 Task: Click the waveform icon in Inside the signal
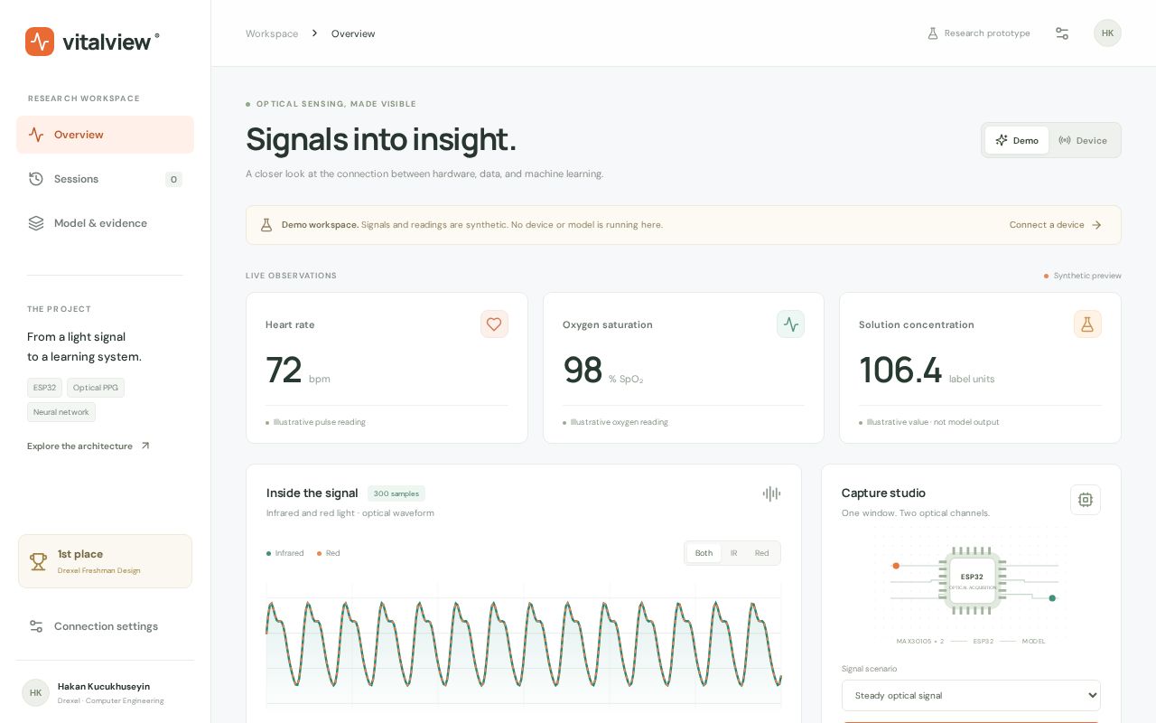[x=771, y=493]
